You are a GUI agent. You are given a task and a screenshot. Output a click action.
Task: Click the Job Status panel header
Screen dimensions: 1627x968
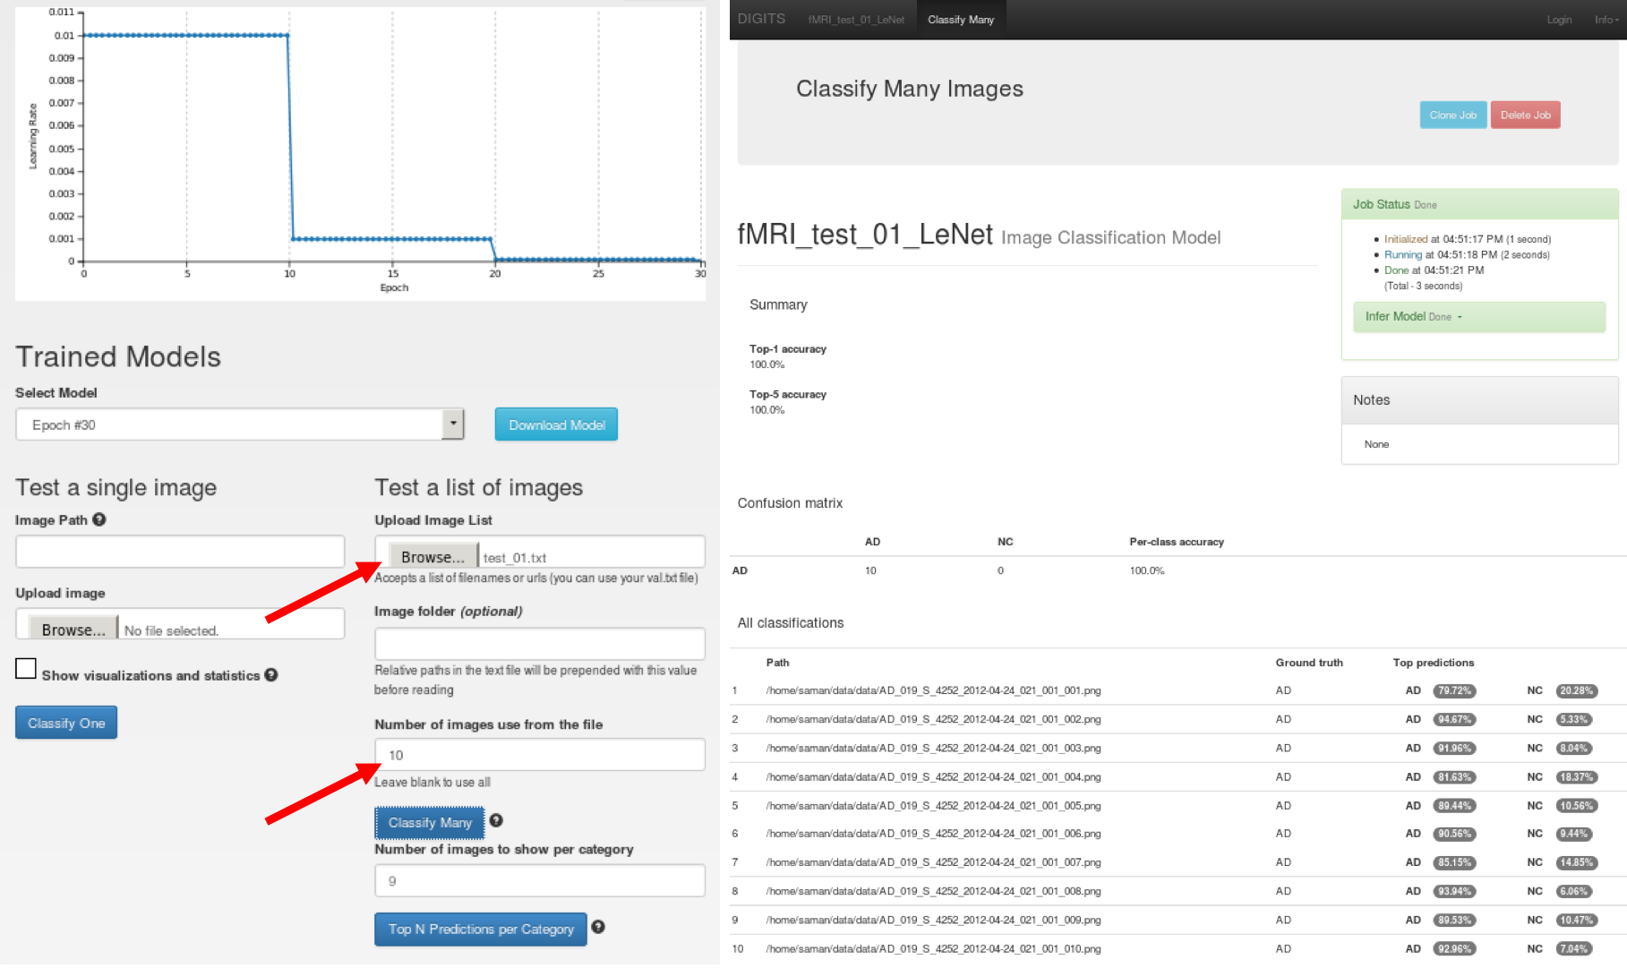(x=1479, y=204)
